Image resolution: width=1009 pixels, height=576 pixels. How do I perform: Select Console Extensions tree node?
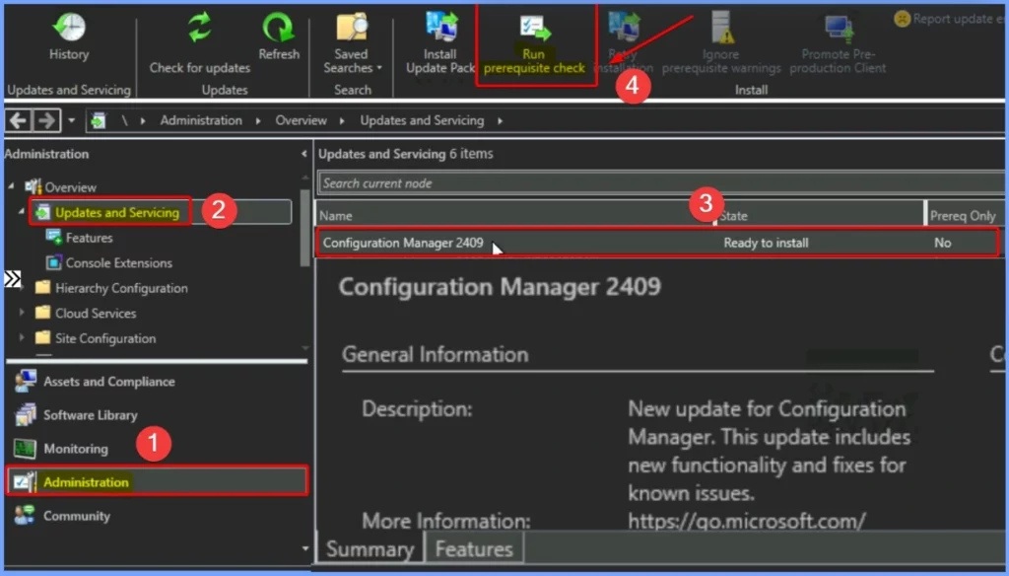coord(119,263)
